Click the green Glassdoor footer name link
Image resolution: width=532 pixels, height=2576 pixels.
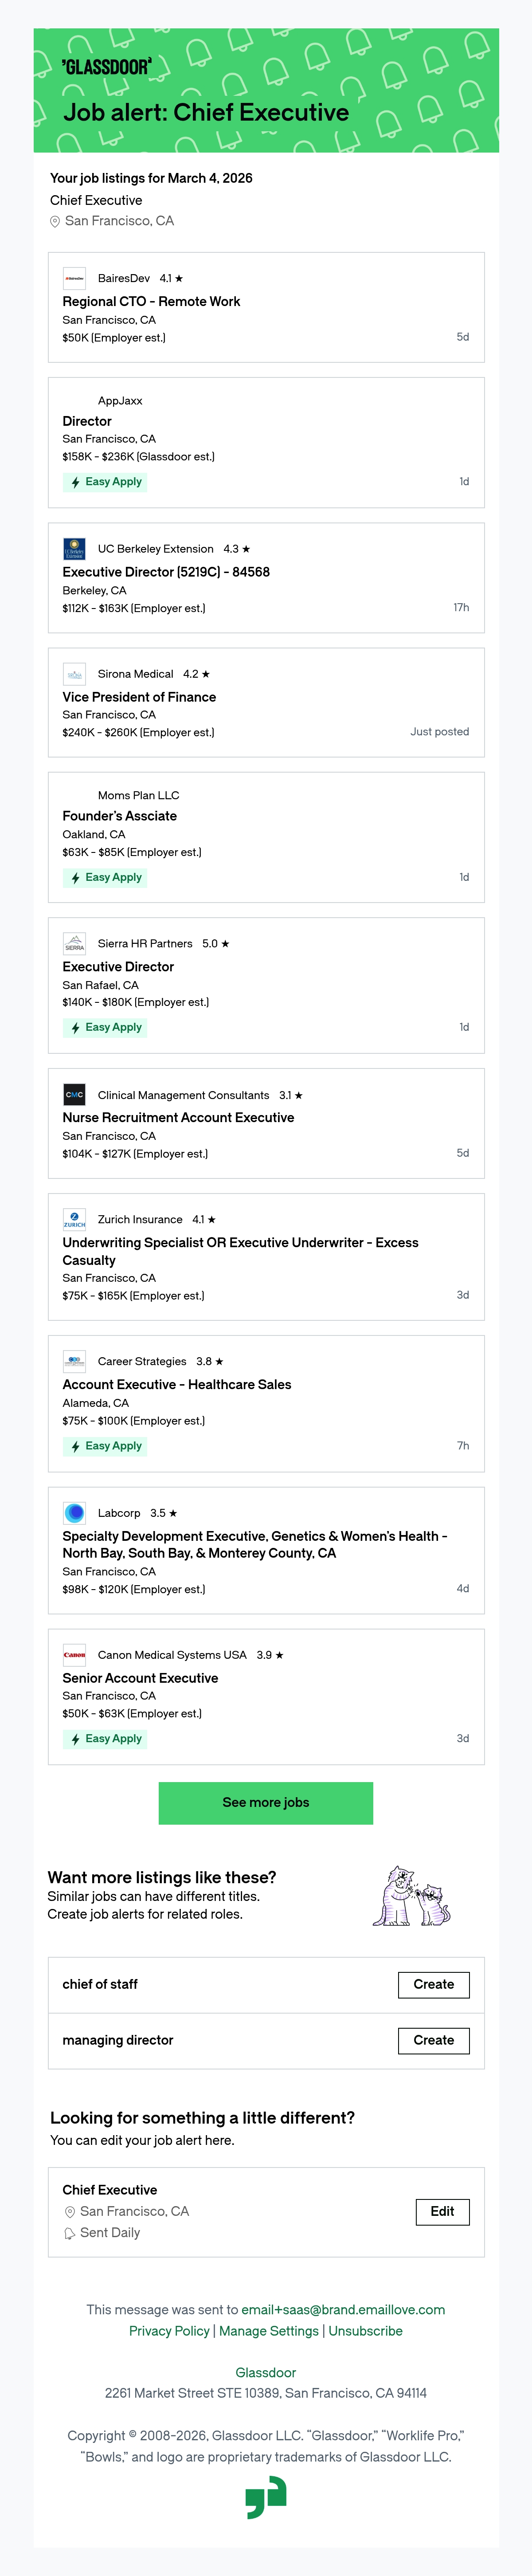[x=266, y=2372]
